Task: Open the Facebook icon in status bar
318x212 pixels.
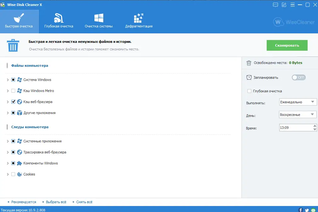Action: point(301,210)
